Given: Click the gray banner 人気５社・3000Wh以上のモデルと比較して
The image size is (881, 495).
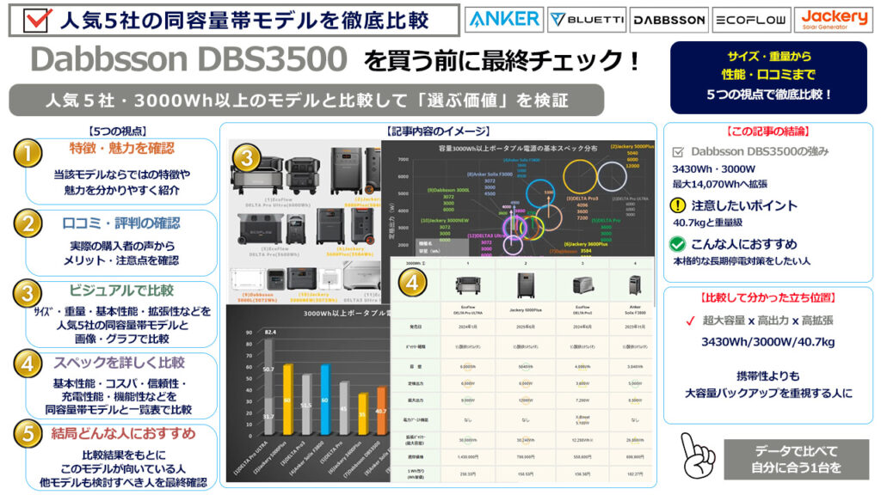Looking at the screenshot, I should pyautogui.click(x=307, y=101).
